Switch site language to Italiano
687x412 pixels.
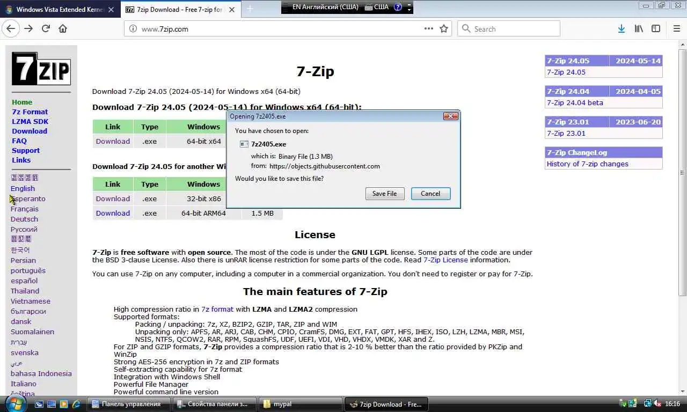[x=24, y=384]
